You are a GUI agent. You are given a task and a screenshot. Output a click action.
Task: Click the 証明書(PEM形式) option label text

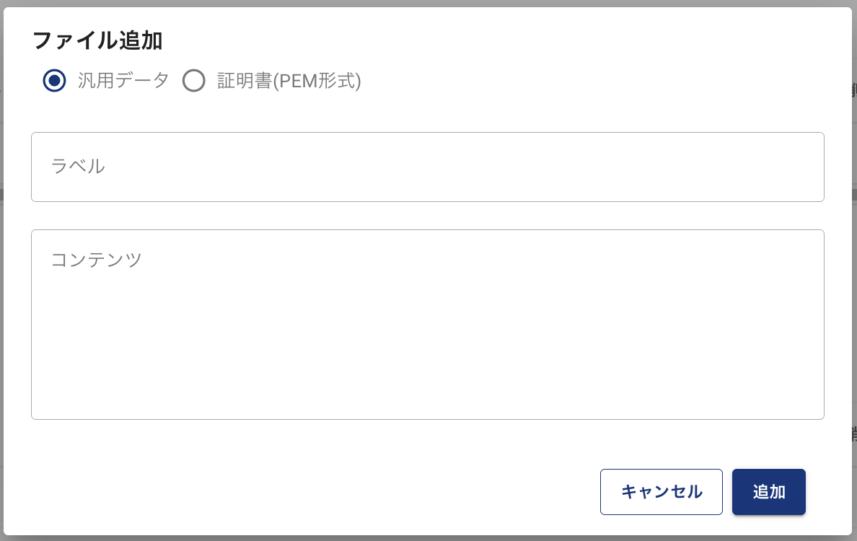click(289, 81)
